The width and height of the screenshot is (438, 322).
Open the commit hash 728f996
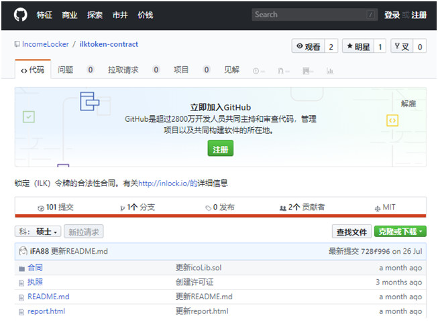(x=375, y=252)
